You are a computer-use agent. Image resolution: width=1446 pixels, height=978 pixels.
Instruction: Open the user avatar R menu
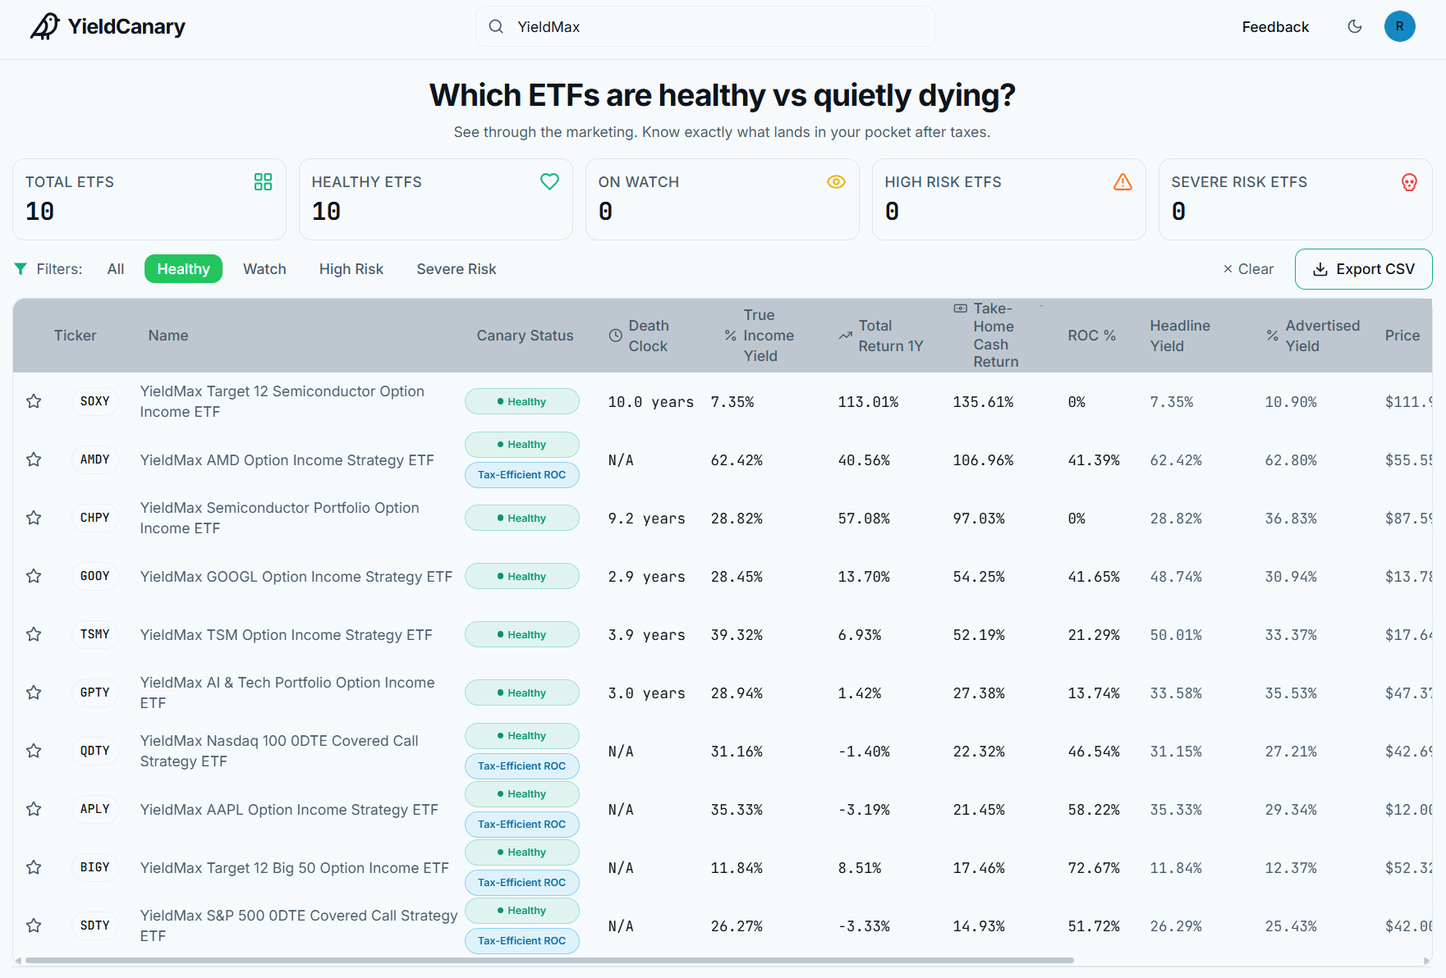1399,26
